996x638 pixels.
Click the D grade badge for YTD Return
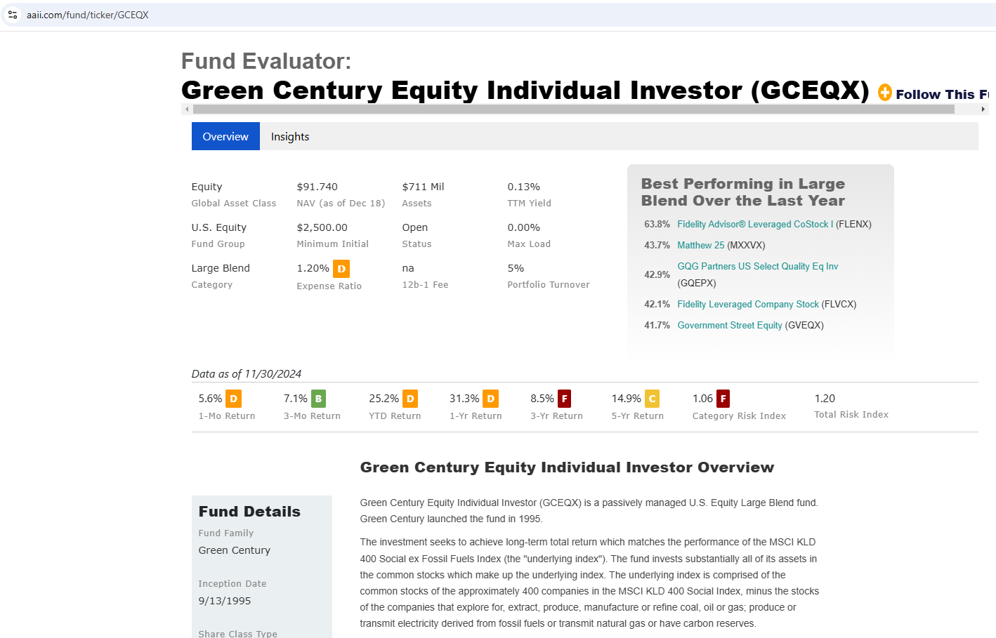410,399
